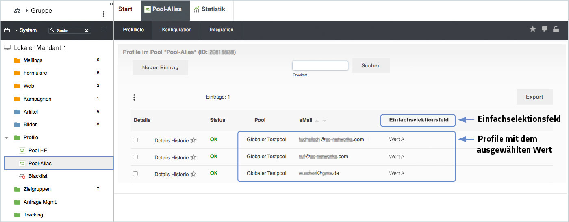Open the comments speech bubble icon
This screenshot has width=569, height=222.
pyautogui.click(x=545, y=29)
